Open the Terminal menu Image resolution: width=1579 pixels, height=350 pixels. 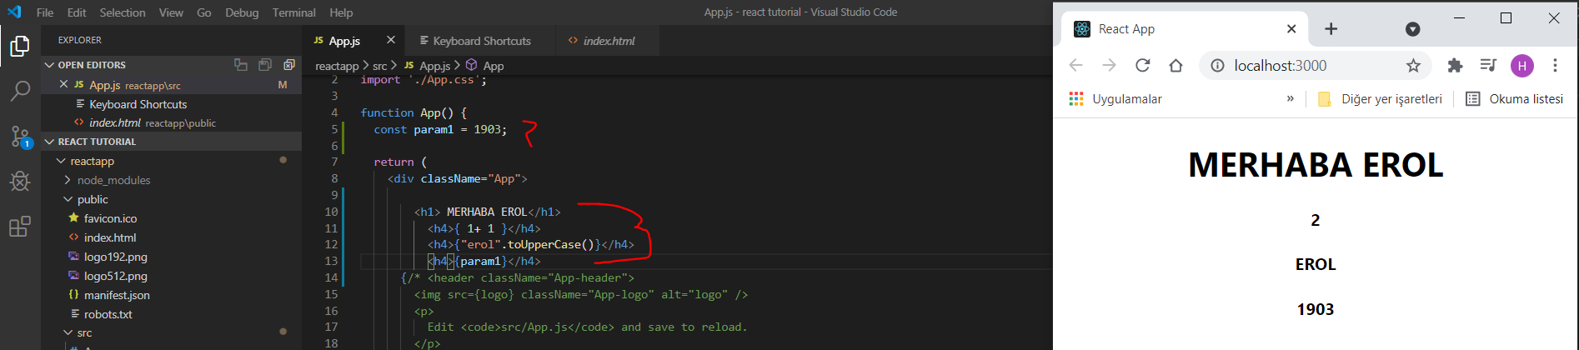point(293,12)
